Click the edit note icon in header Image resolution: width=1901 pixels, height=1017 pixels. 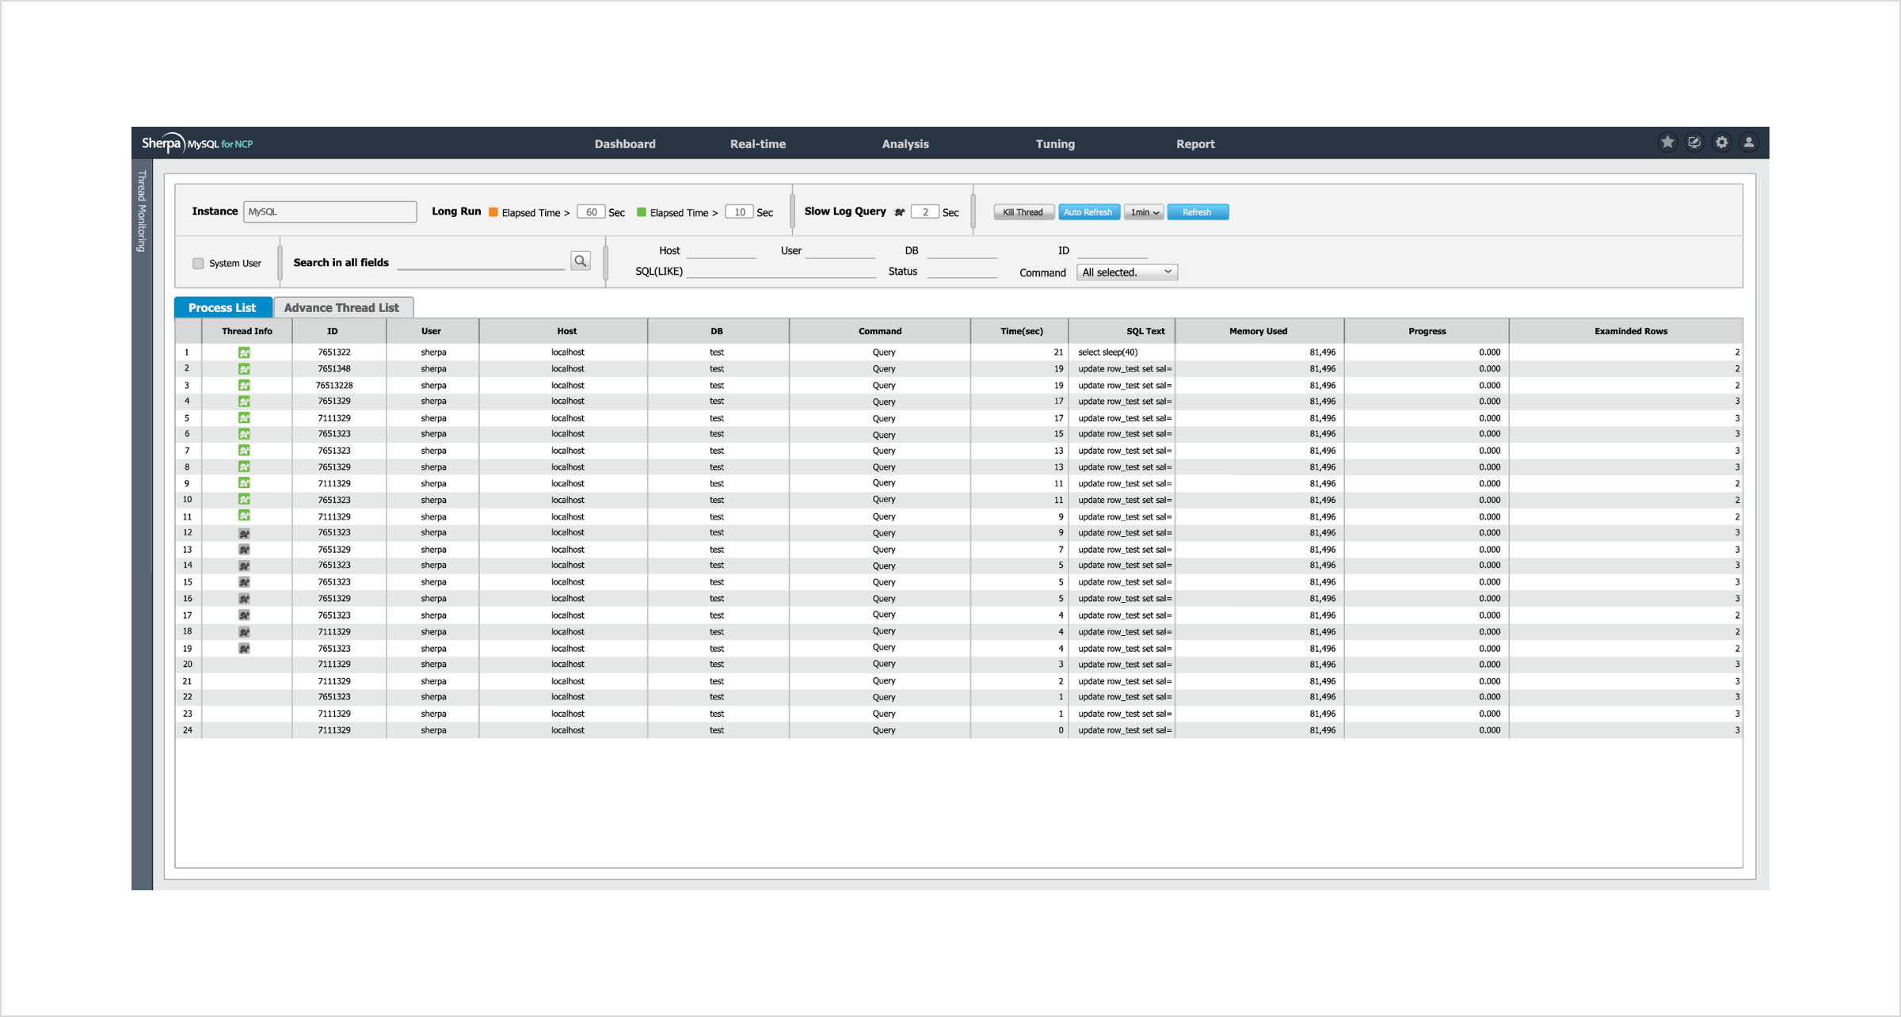(1694, 143)
